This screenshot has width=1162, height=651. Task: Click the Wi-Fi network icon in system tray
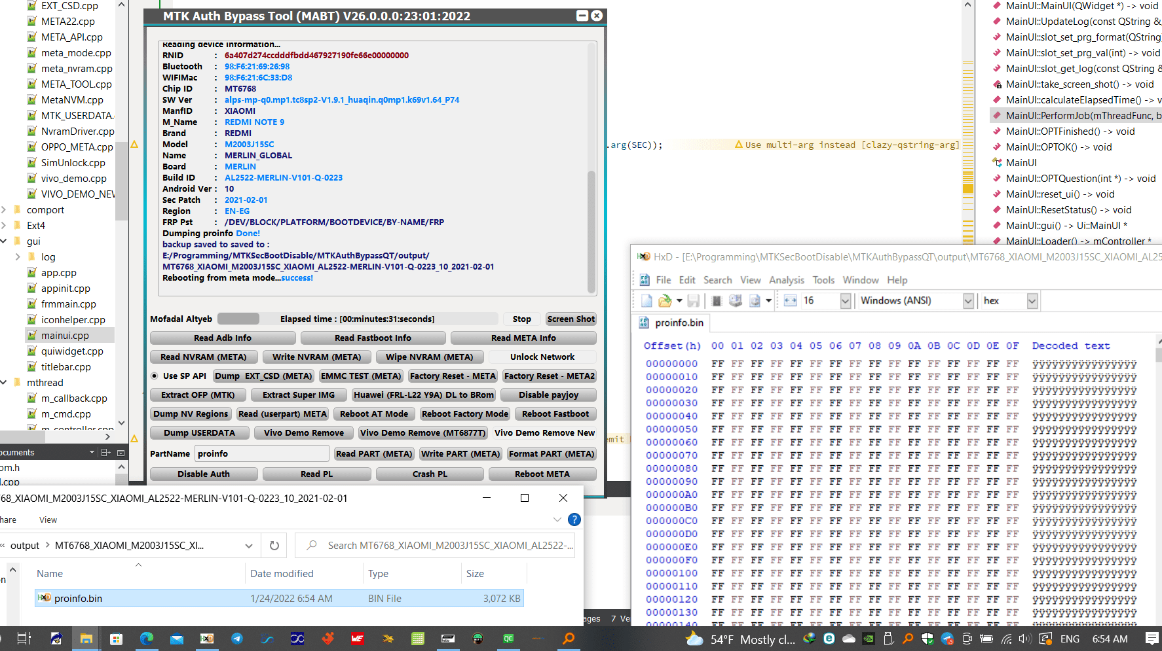pos(1007,639)
